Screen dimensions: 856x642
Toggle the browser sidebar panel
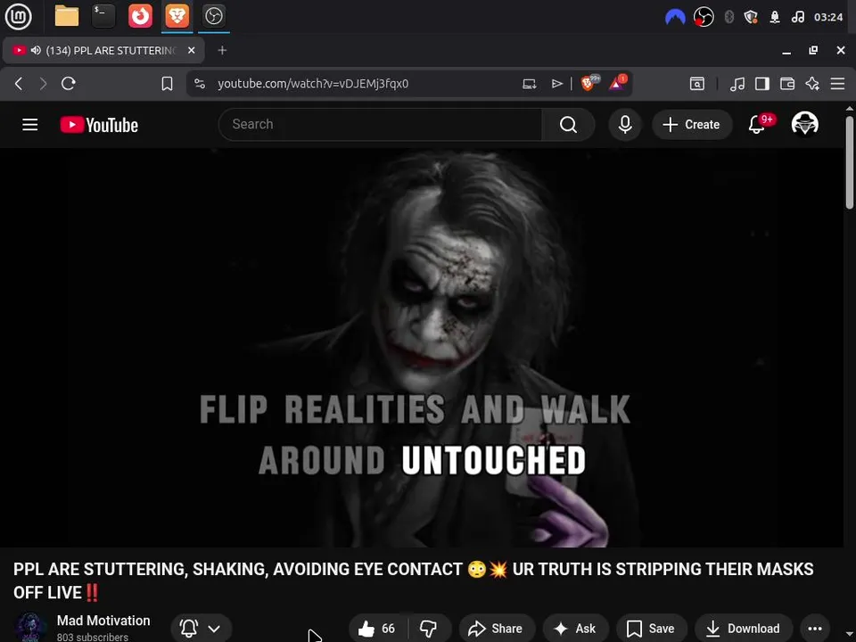click(x=762, y=84)
